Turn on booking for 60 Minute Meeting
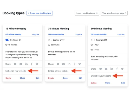This screenshot has width=130, height=97. click(93, 40)
